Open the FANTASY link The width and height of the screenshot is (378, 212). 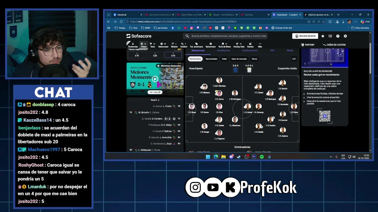[x=308, y=45]
